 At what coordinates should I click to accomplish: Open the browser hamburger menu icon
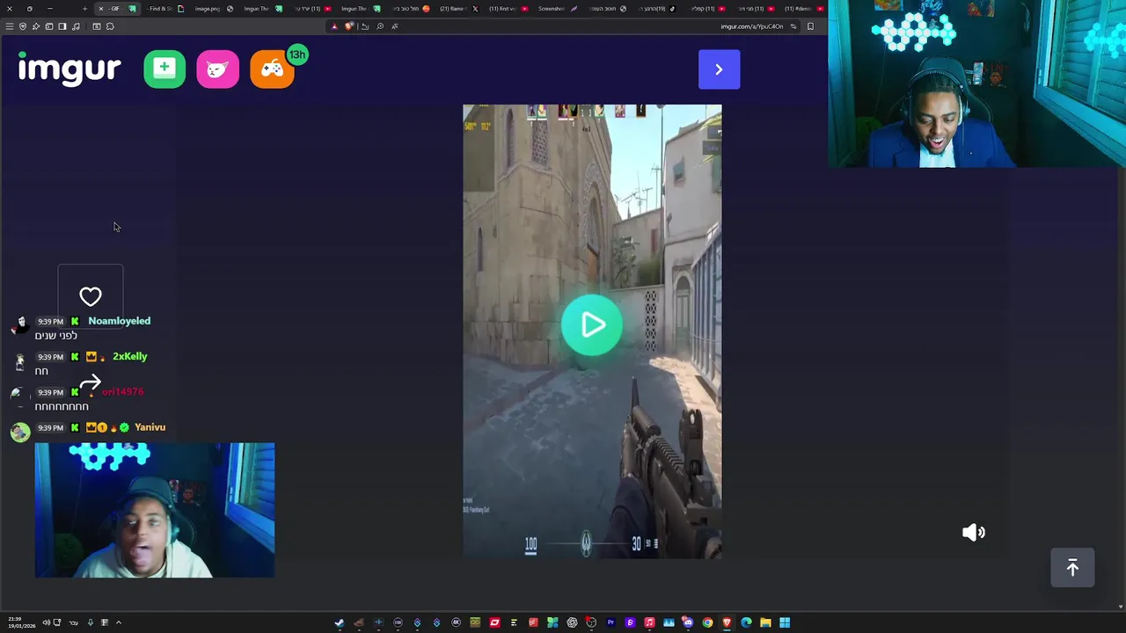[x=10, y=26]
